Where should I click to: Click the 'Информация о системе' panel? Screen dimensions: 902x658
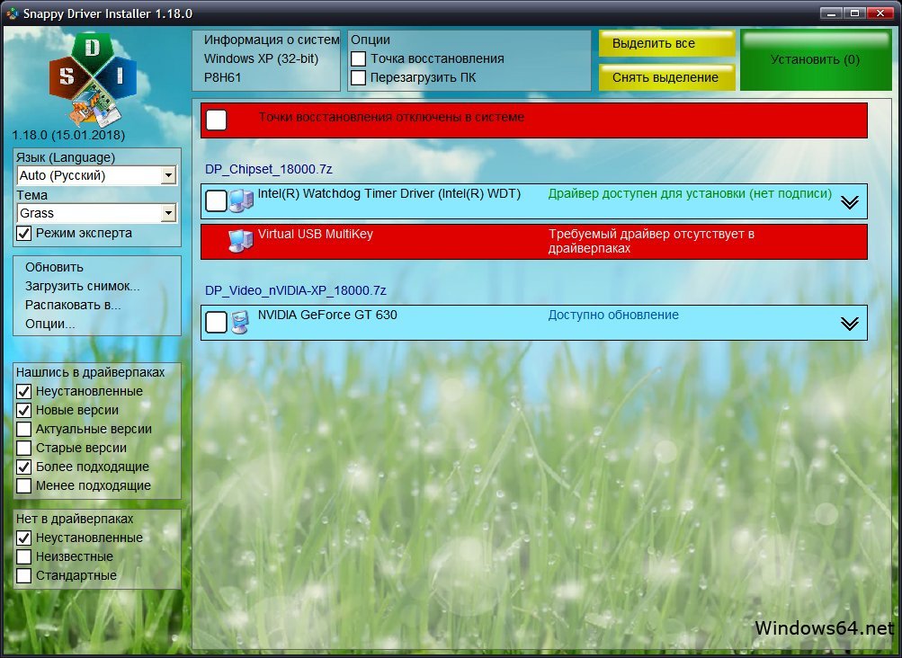pyautogui.click(x=266, y=60)
